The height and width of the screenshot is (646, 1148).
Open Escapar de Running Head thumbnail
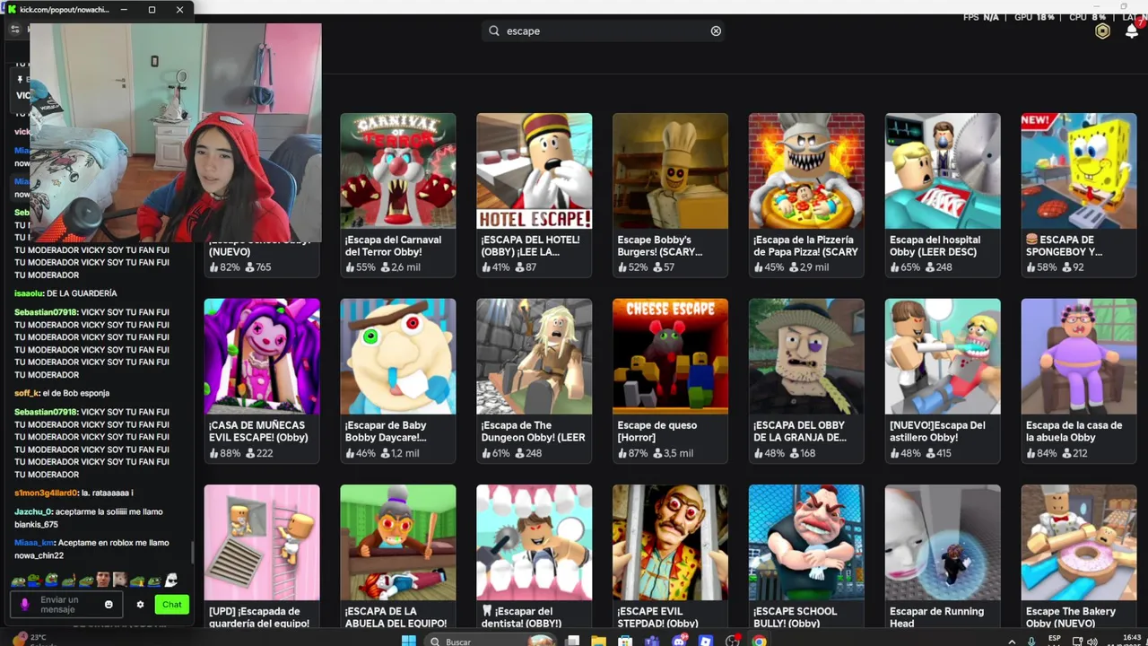(943, 542)
